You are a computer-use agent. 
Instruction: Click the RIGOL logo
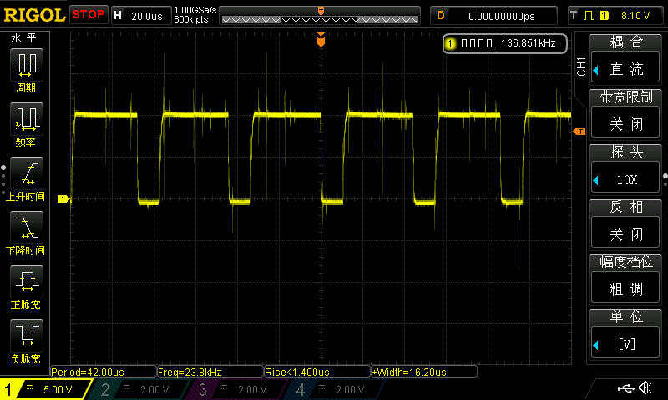coord(34,15)
